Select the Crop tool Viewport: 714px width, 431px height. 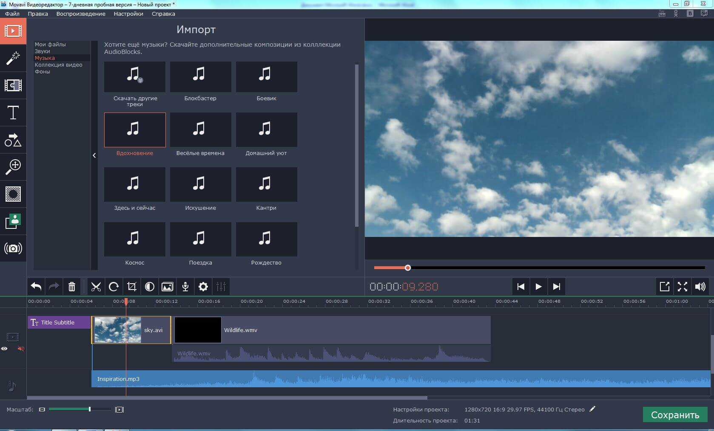click(x=131, y=287)
